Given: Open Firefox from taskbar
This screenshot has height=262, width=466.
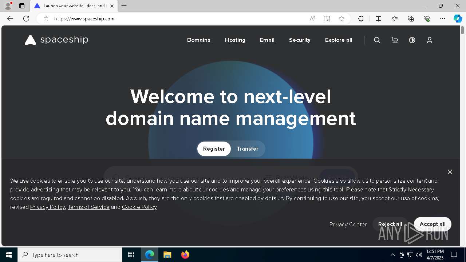Looking at the screenshot, I should pos(185,255).
